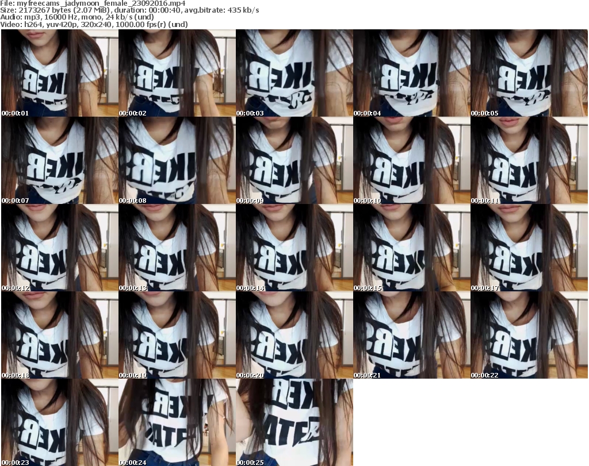The image size is (589, 466).
Task: Choose the thumbnail labeled 00:00:09
Action: (x=294, y=160)
